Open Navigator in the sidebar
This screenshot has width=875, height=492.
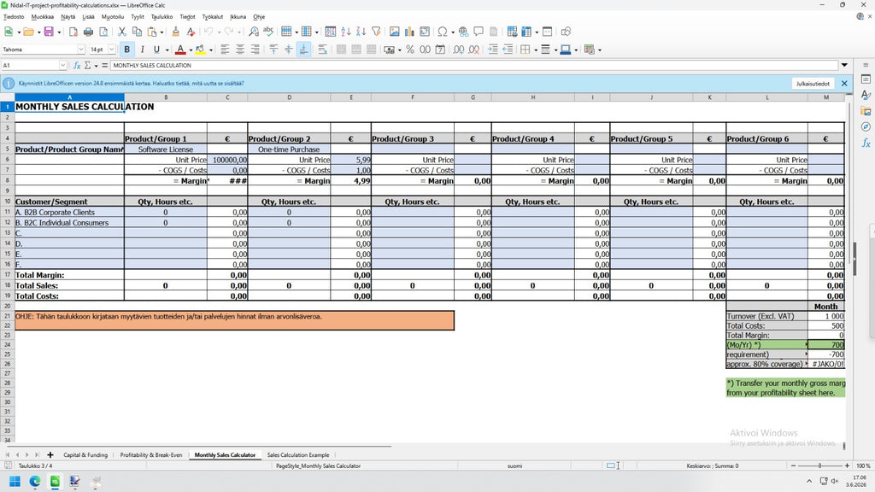866,126
